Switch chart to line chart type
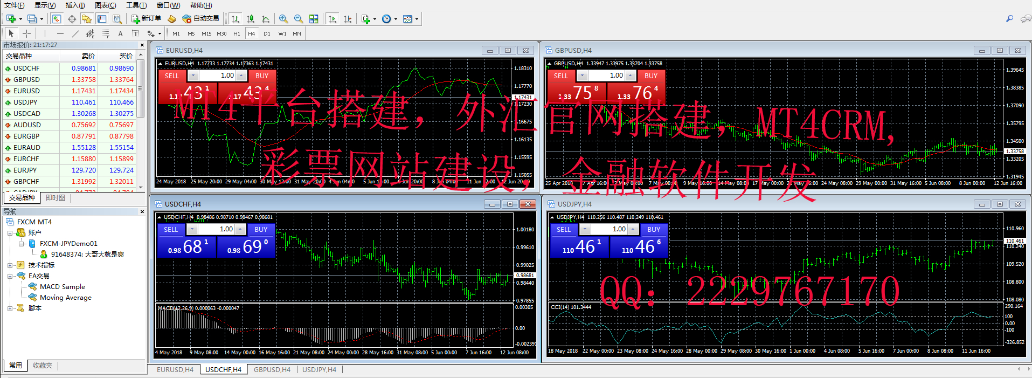The image size is (1032, 378). [x=266, y=19]
